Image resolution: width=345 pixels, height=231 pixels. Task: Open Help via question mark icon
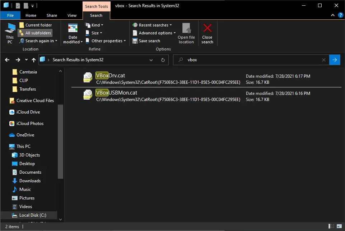pyautogui.click(x=340, y=15)
